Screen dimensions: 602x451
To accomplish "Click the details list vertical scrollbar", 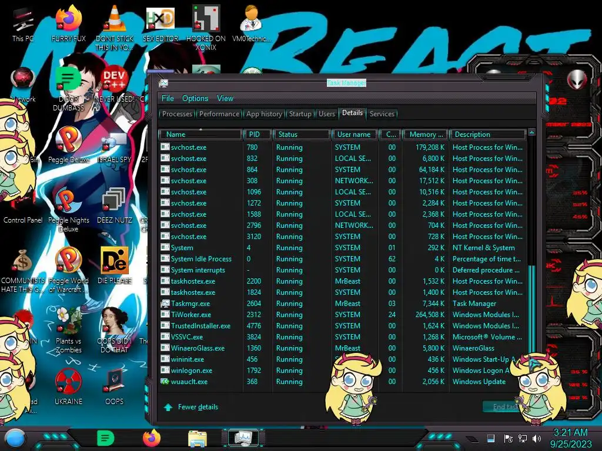I will (531, 309).
